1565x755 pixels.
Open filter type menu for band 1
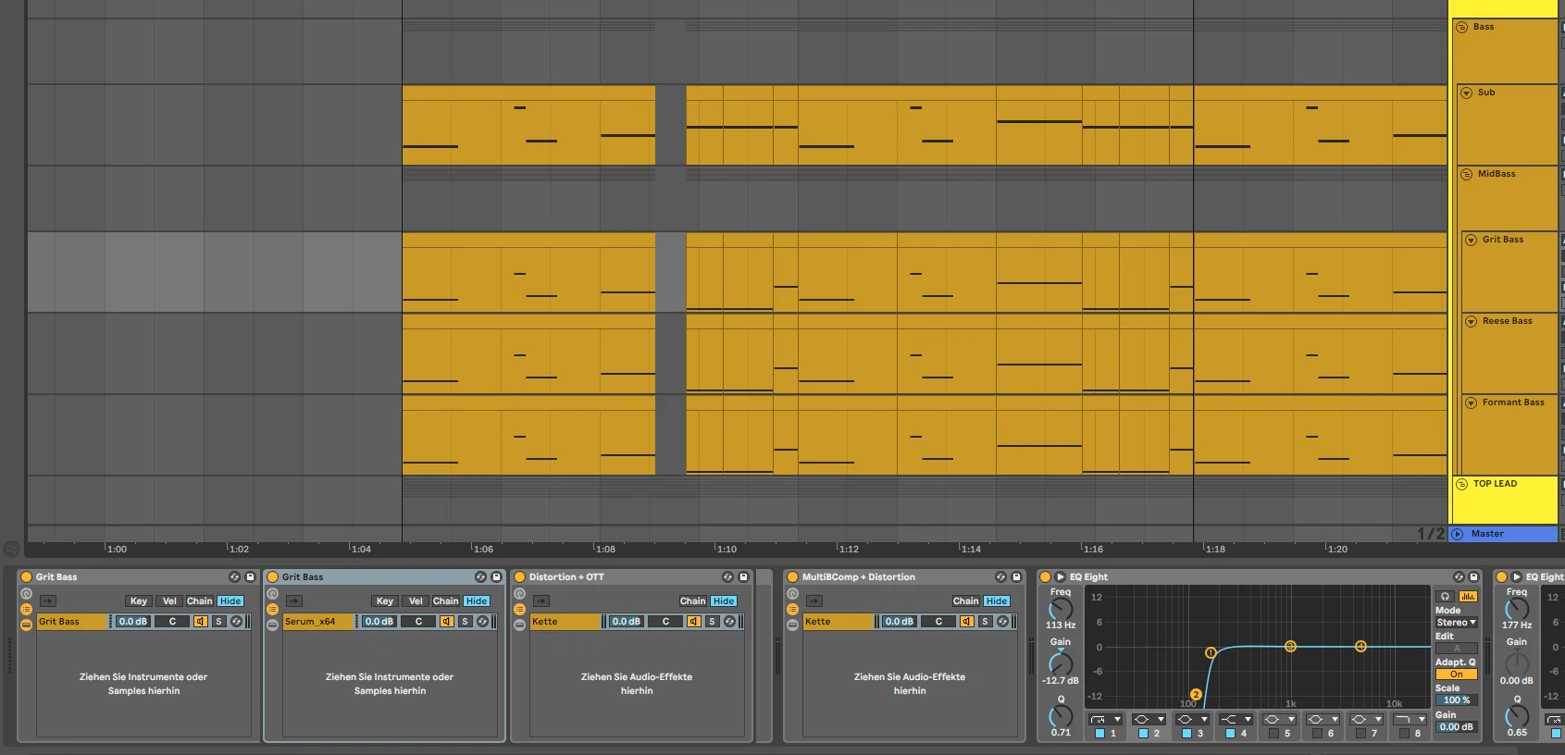1105,719
